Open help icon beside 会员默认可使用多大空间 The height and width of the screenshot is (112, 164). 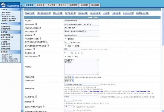44,107
